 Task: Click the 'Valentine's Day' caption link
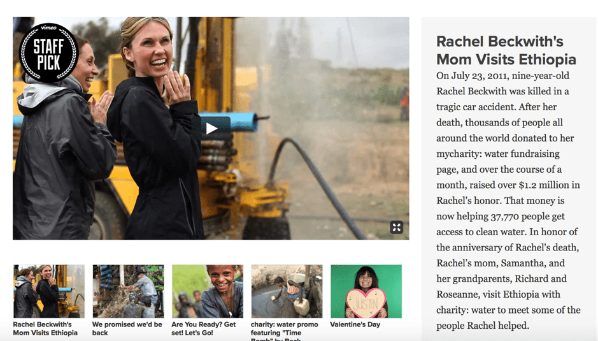tap(355, 324)
